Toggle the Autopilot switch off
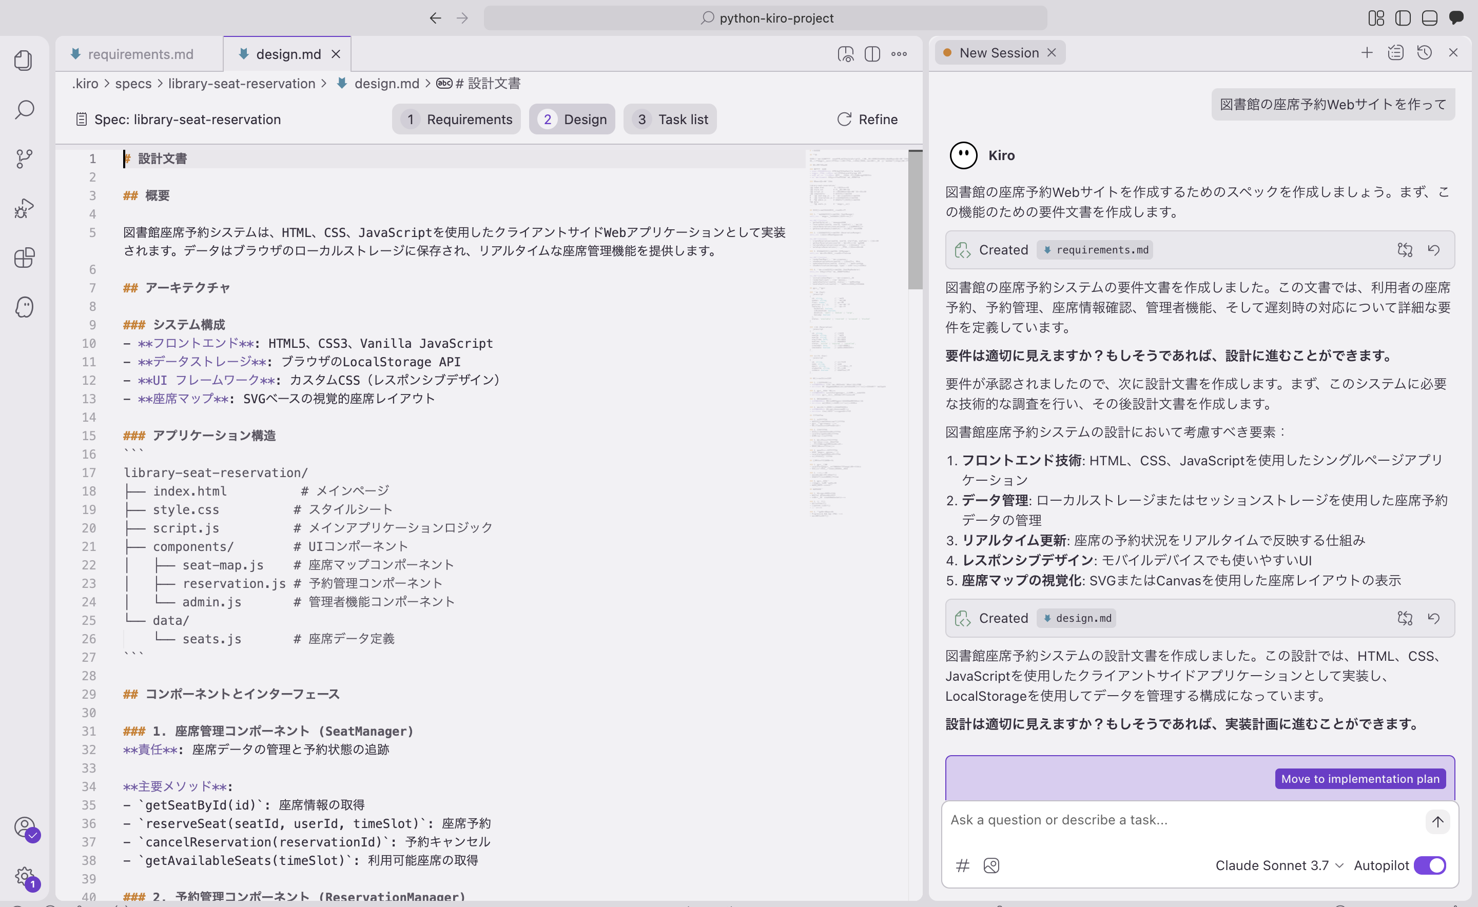Screen dimensions: 1478x907 [1430, 865]
